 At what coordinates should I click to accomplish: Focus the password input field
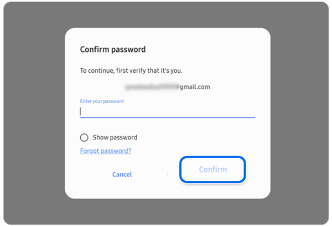(167, 111)
